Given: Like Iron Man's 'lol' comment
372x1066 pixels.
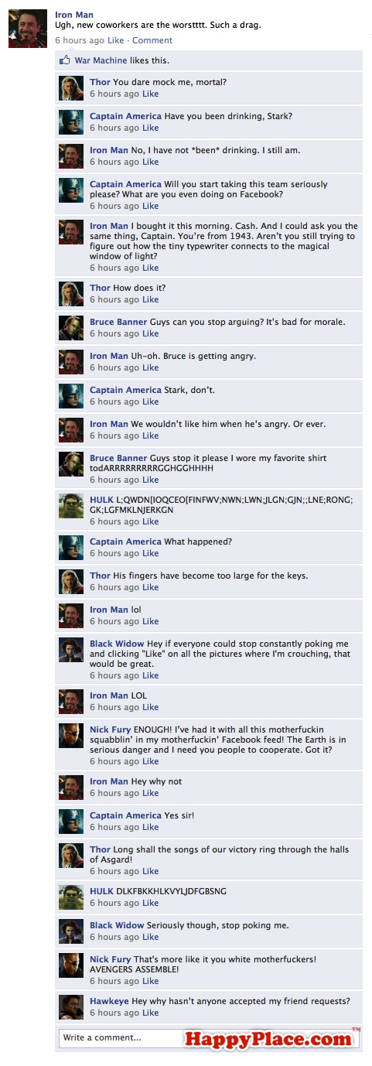Looking at the screenshot, I should click(x=151, y=621).
